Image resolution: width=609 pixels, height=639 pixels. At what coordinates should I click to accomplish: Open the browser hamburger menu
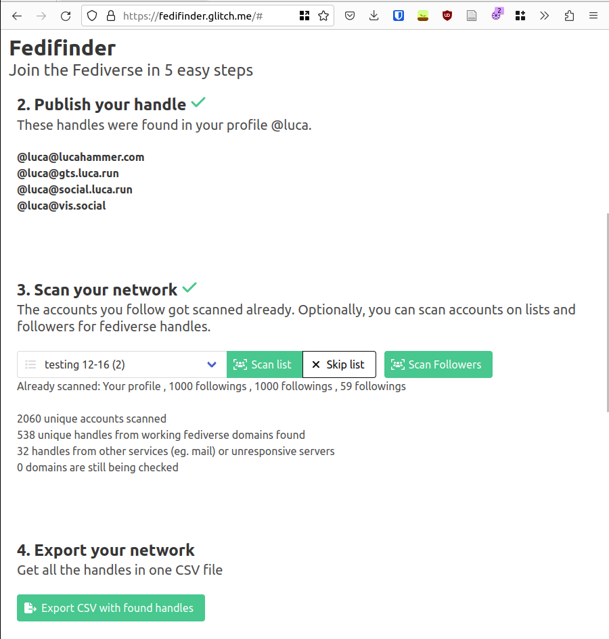[593, 16]
